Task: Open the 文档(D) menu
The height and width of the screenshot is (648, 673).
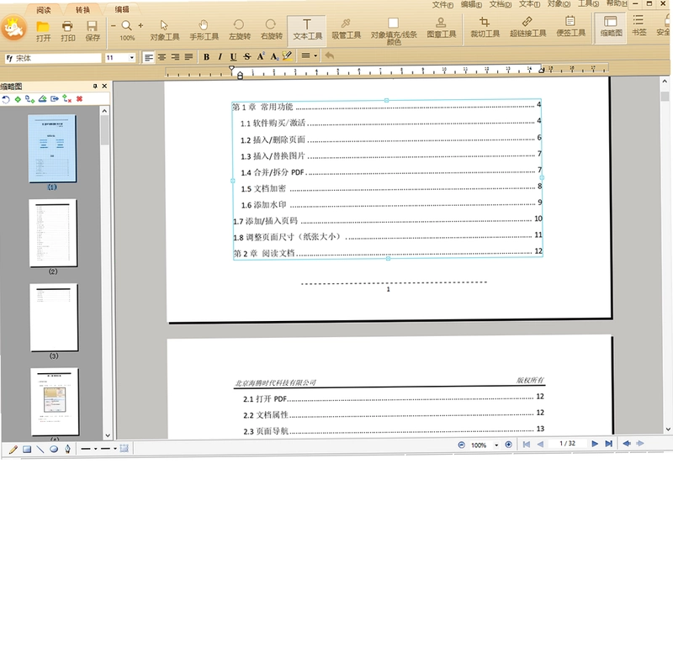Action: pyautogui.click(x=501, y=4)
